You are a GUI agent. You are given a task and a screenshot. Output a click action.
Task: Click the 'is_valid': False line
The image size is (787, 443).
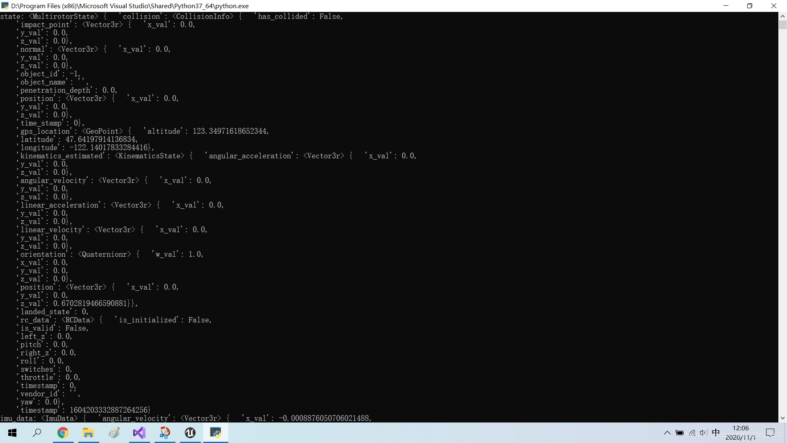click(52, 328)
